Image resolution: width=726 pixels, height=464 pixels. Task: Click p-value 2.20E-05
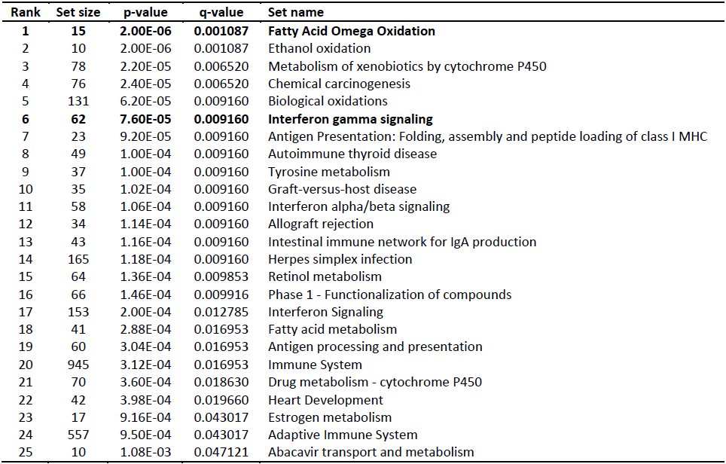tap(145, 66)
